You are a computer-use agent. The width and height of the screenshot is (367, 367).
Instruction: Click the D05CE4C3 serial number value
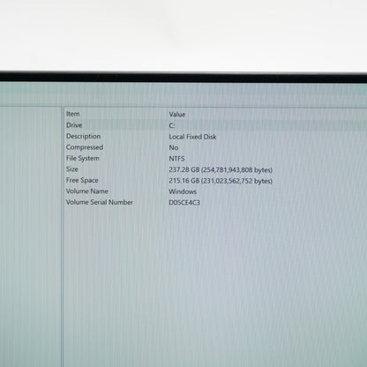pos(184,203)
